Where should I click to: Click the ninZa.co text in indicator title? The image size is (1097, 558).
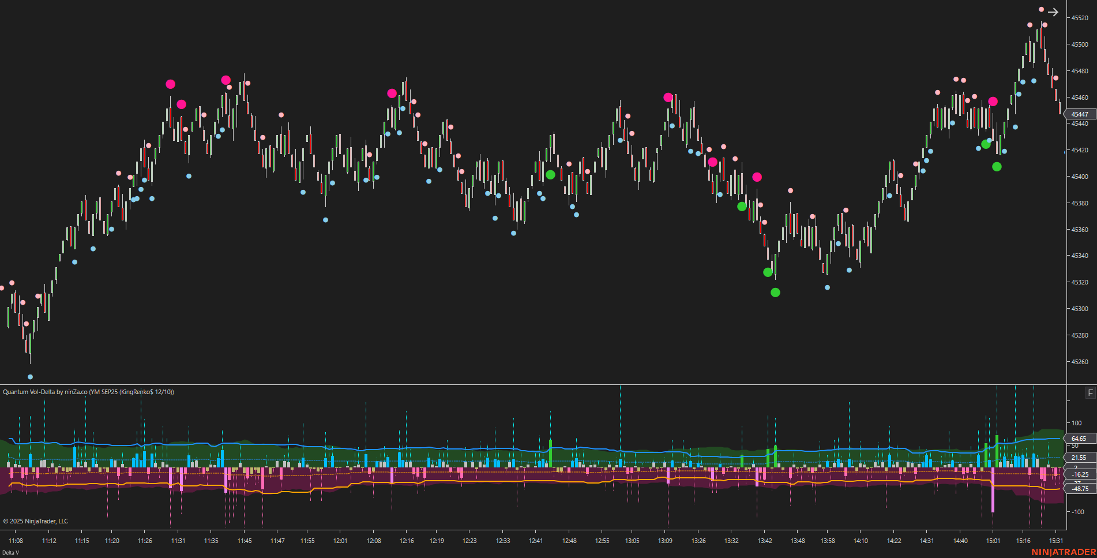(x=76, y=392)
